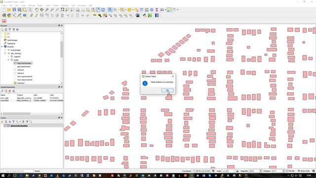Collapse all items in Browser panel
This screenshot has height=178, width=316.
(x=13, y=30)
